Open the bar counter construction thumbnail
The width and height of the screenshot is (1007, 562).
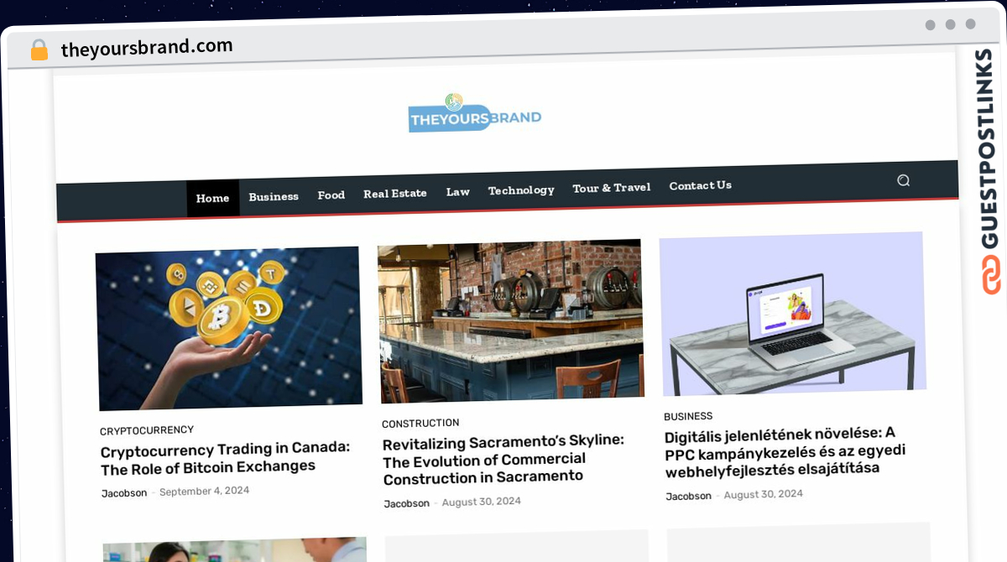(511, 321)
